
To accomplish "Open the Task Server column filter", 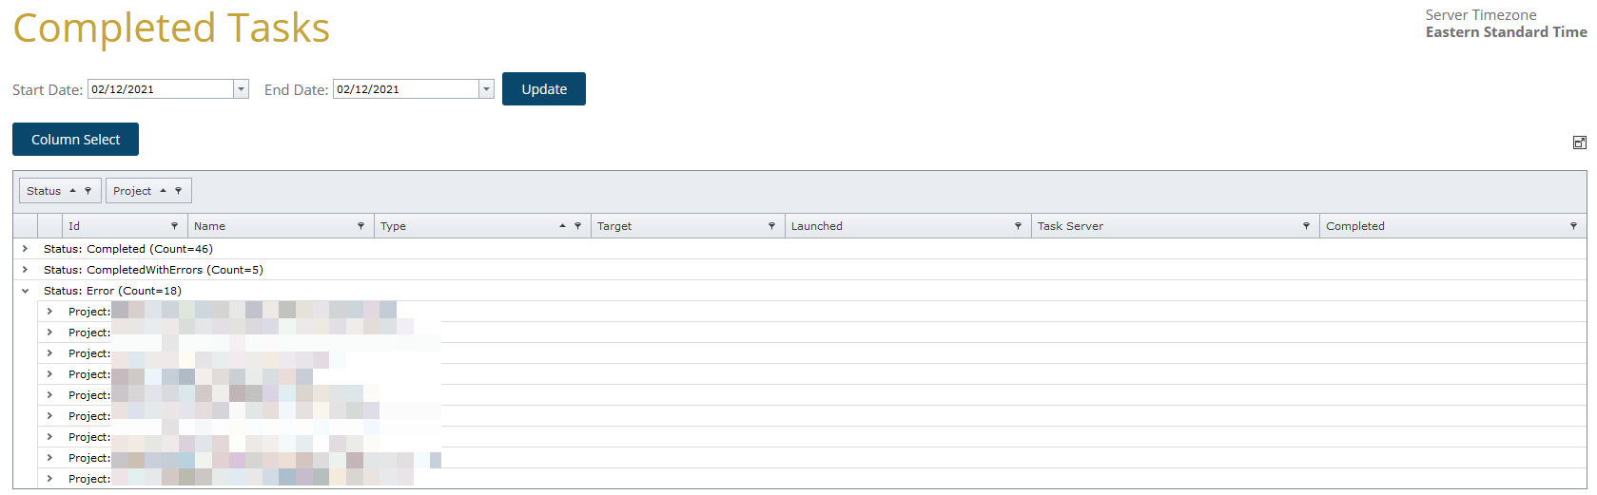I will [1306, 226].
